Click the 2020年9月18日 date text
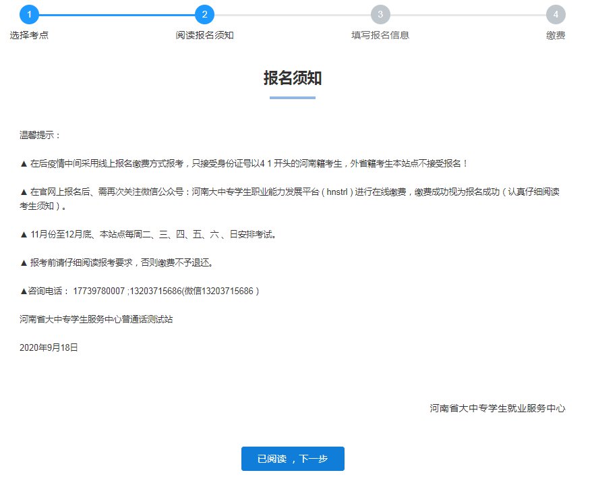This screenshot has height=479, width=592. pyautogui.click(x=49, y=347)
